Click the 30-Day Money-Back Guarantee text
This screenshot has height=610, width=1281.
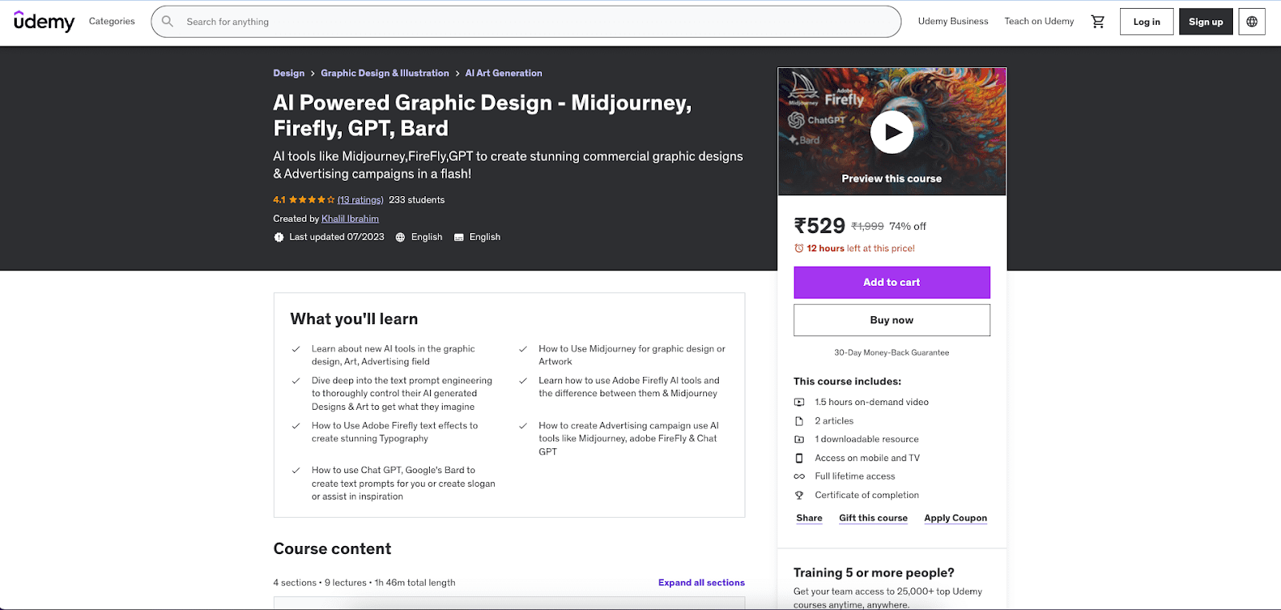[892, 352]
